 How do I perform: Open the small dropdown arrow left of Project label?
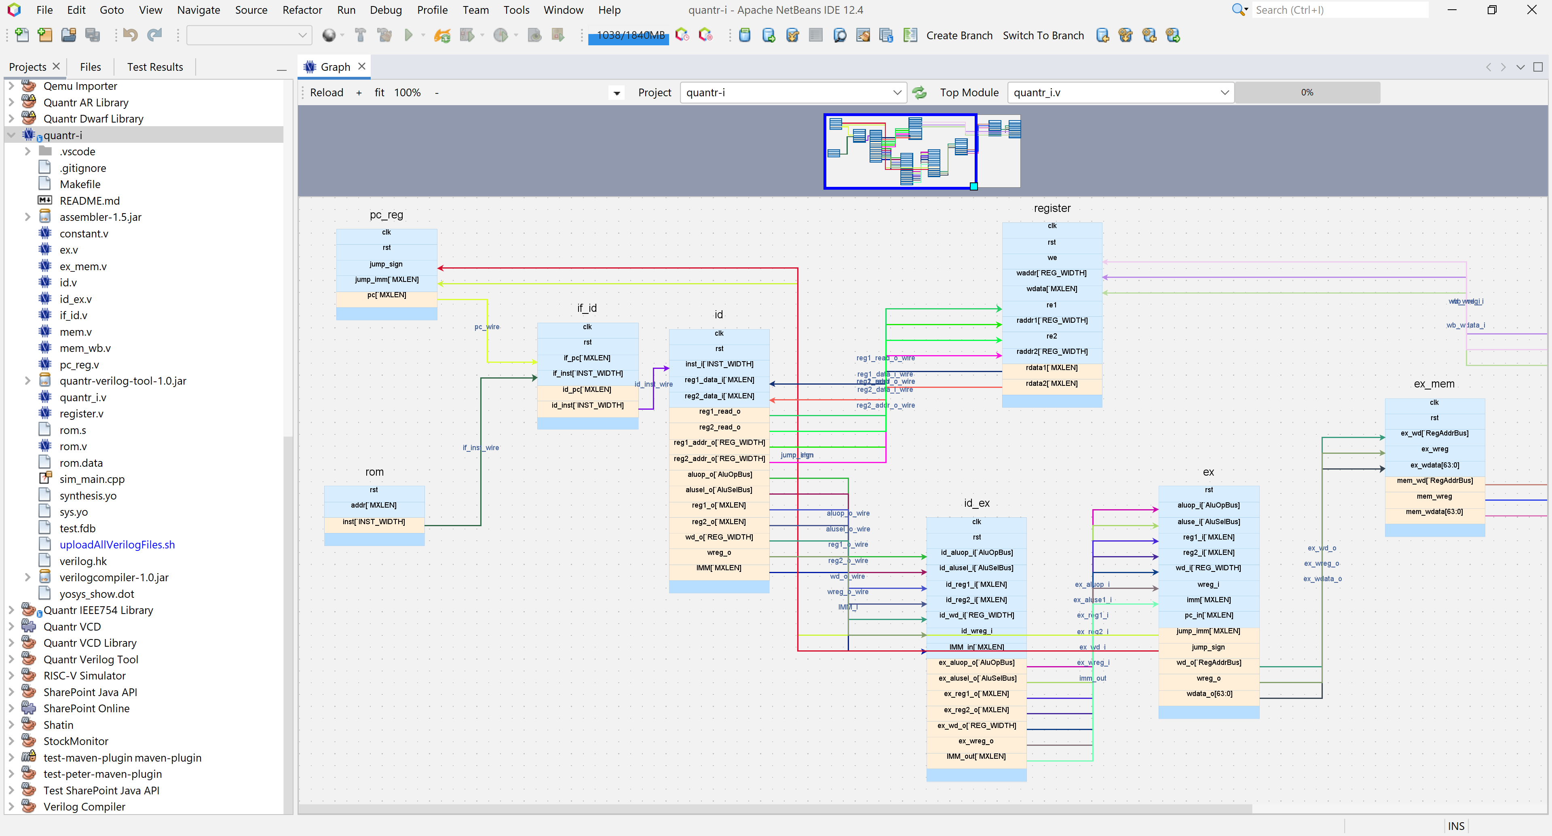(x=617, y=93)
